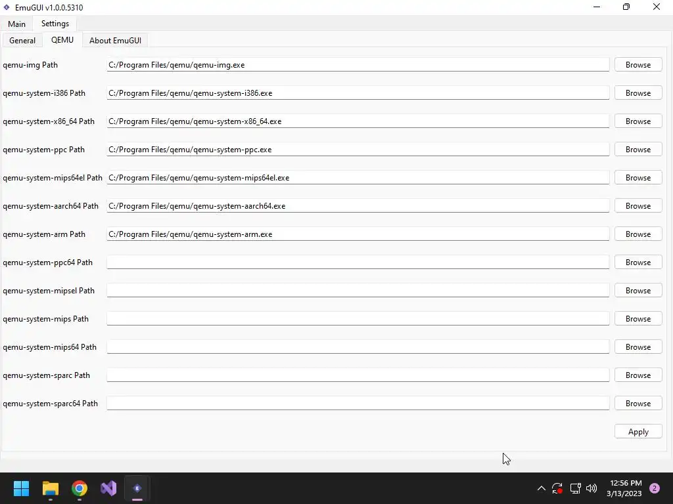Open the About EmuGUI tab
This screenshot has height=504, width=673.
115,40
